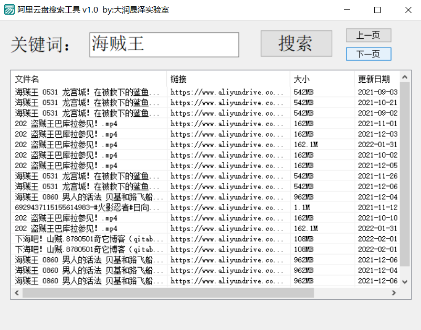Click the keyword input containing 海贼王

pyautogui.click(x=164, y=45)
